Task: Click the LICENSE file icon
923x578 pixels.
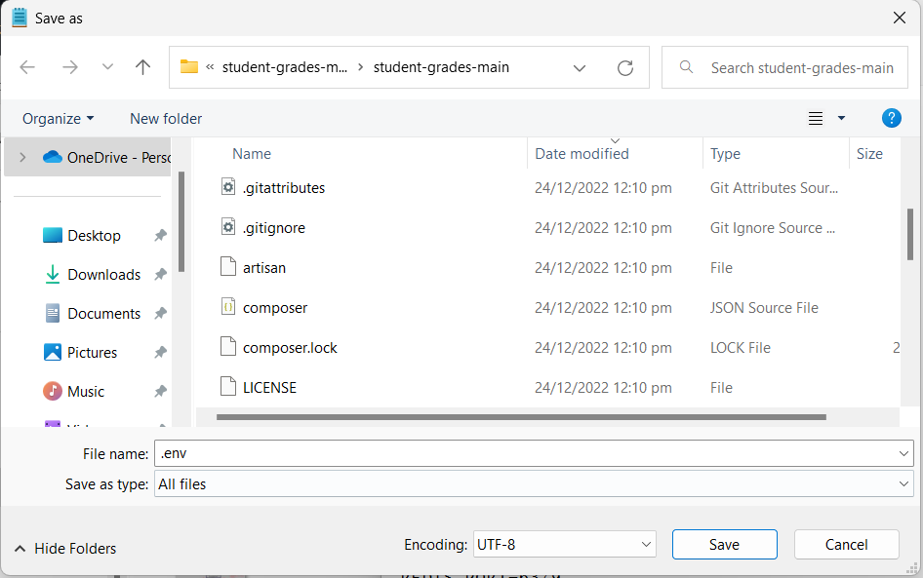Action: [x=228, y=387]
